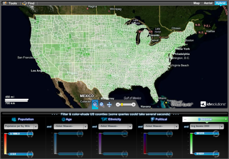This screenshot has width=229, height=159.
Task: Click the Virginia Beach label
Action: pos(180,65)
